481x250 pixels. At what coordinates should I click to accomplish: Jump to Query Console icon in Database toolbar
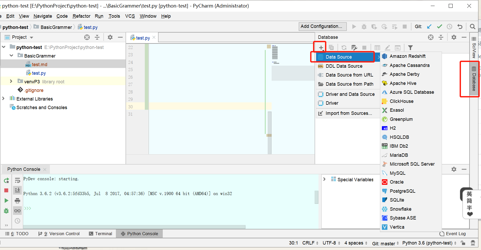pyautogui.click(x=398, y=48)
